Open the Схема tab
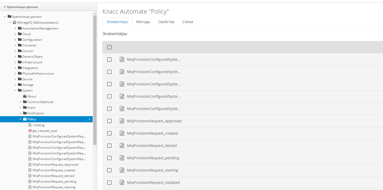 coord(187,22)
